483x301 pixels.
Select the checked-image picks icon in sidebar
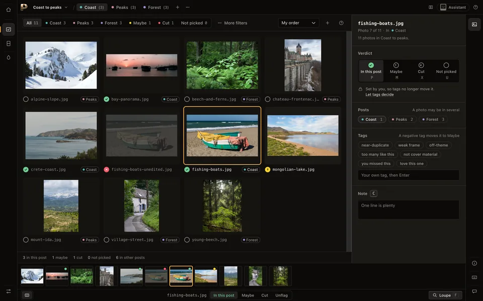point(9,30)
